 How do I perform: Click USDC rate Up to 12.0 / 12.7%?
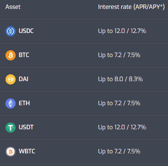[122, 31]
